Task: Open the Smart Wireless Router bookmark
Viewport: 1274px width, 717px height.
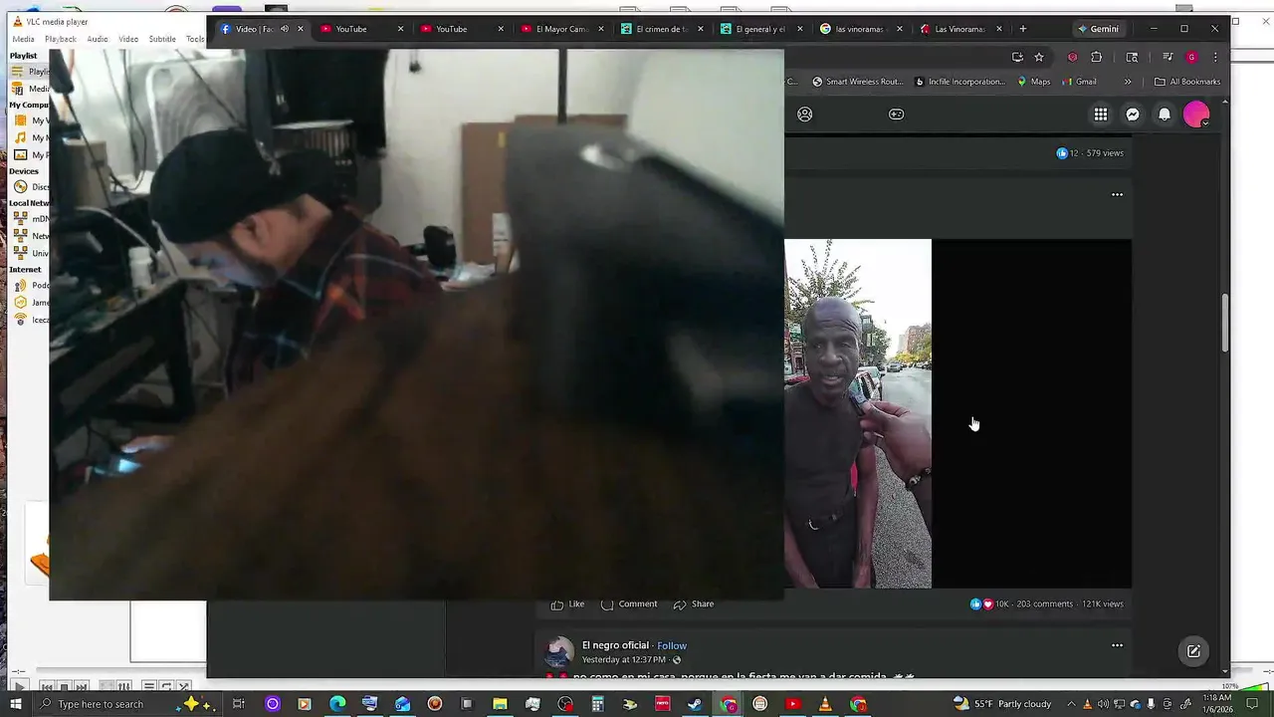Action: point(857,82)
